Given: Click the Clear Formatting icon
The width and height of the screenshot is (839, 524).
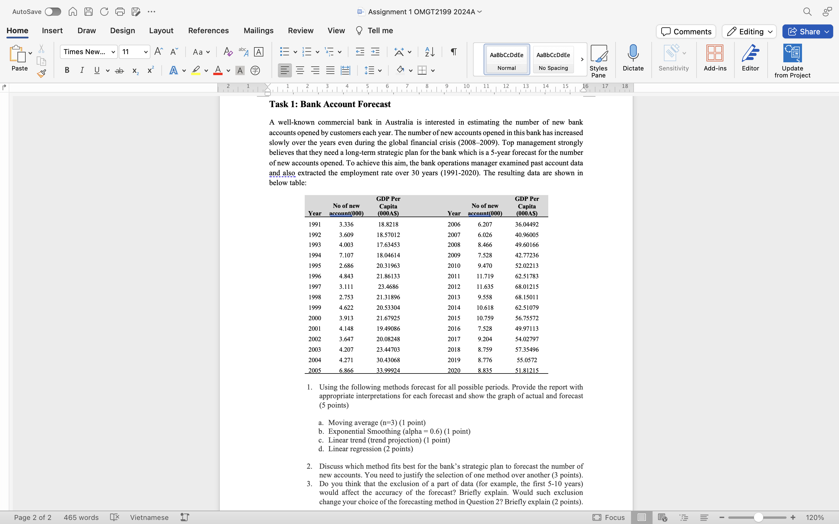Looking at the screenshot, I should [x=228, y=51].
